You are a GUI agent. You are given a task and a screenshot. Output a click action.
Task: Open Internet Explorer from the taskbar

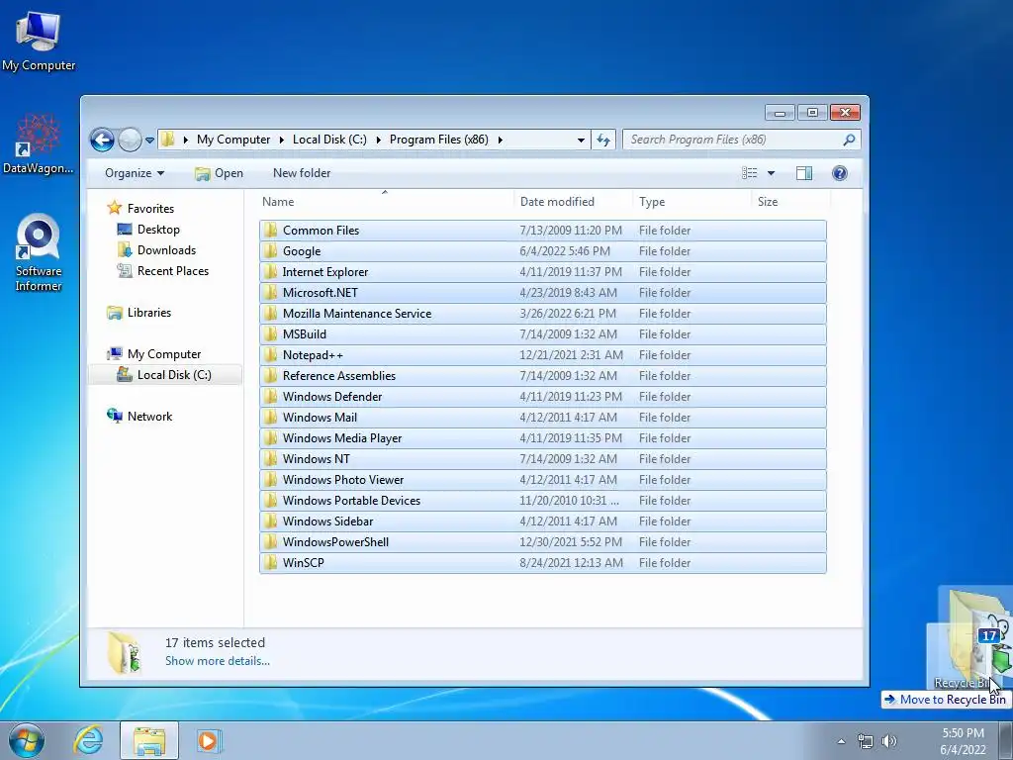click(x=88, y=740)
